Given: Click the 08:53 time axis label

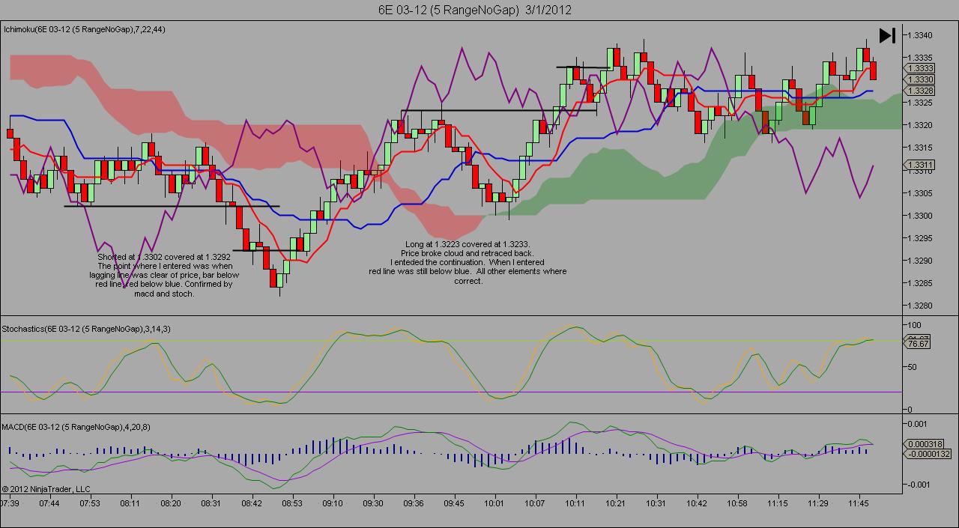Looking at the screenshot, I should (292, 504).
